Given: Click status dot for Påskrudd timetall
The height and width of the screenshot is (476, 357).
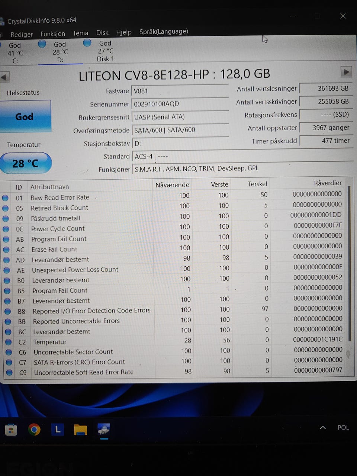Looking at the screenshot, I should tap(6, 219).
